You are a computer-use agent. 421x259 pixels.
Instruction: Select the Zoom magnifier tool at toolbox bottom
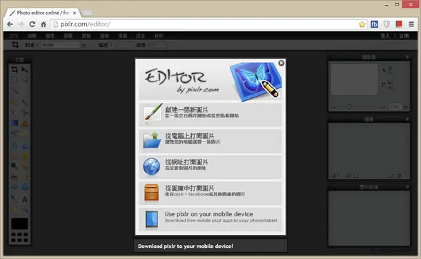tap(24, 209)
